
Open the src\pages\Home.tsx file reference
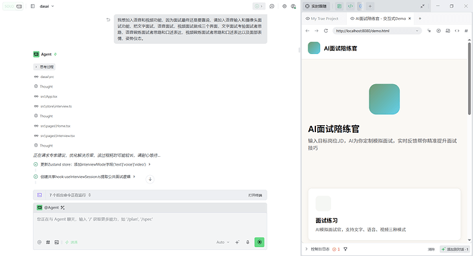pos(52,126)
